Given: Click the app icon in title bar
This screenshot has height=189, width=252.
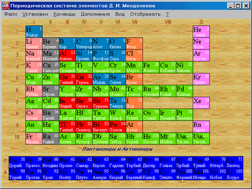Looking at the screenshot, I should click(6, 6).
